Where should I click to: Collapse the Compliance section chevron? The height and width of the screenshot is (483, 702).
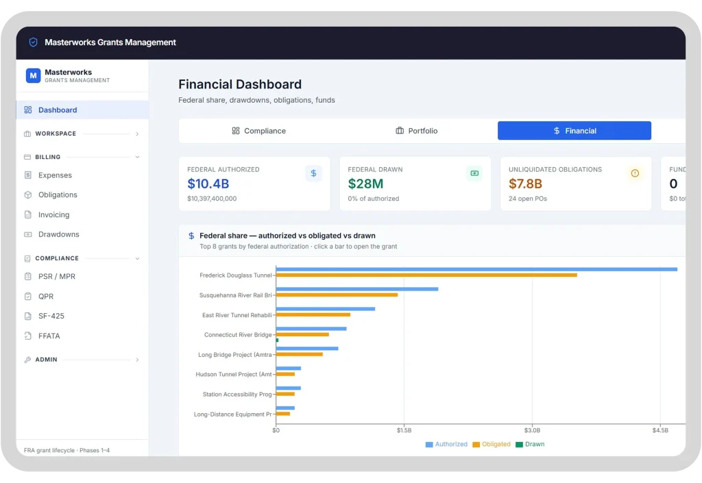[x=137, y=258]
